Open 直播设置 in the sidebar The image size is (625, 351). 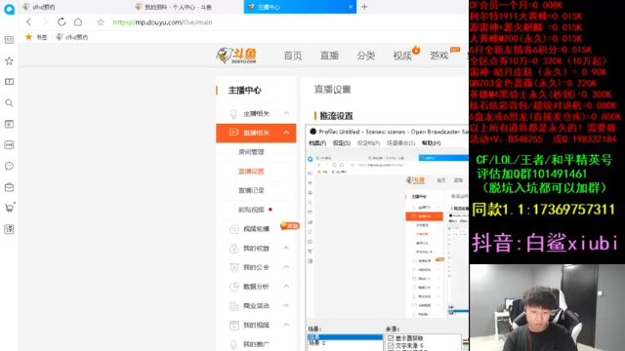coord(251,172)
